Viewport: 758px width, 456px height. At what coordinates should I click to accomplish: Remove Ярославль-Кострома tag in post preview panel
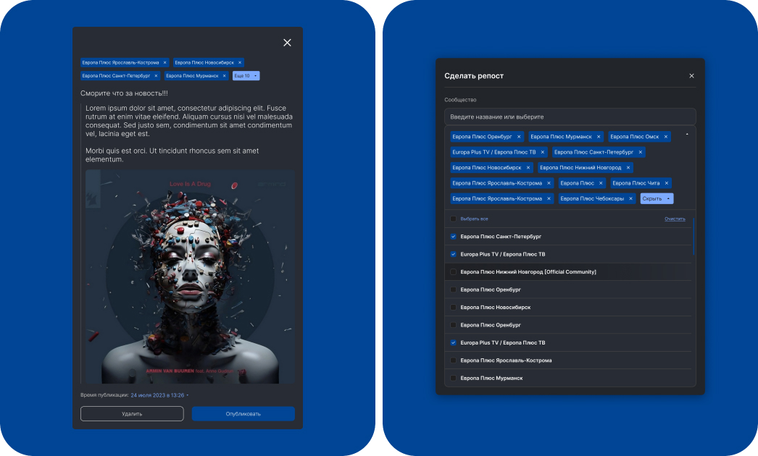coord(164,62)
